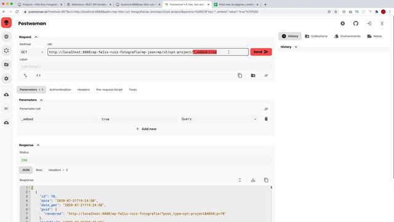
Task: Click the true parameter value field
Action: point(138,119)
